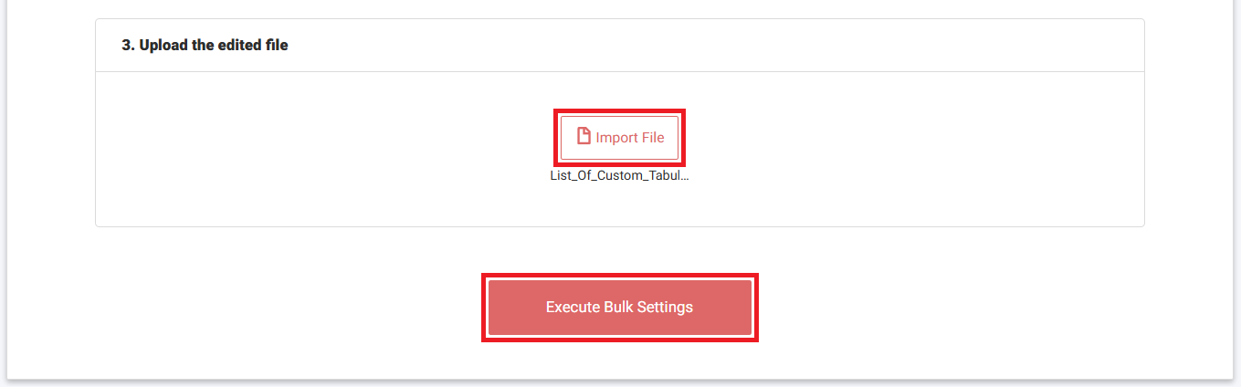This screenshot has height=387, width=1241.
Task: Click the step 3 upload section title
Action: [x=205, y=45]
